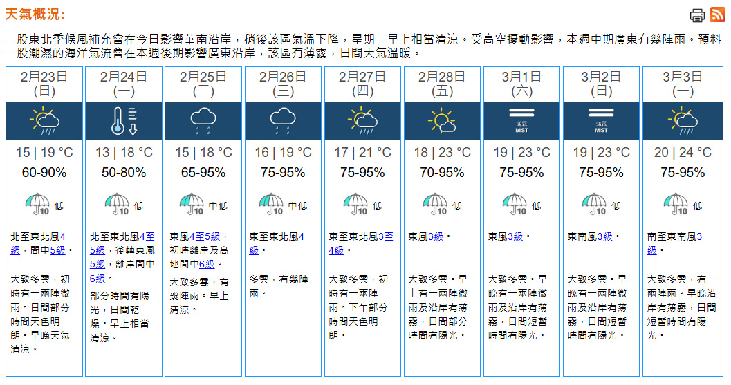Click Feb 23 sunny showers weather icon
This screenshot has width=731, height=385.
coord(44,120)
